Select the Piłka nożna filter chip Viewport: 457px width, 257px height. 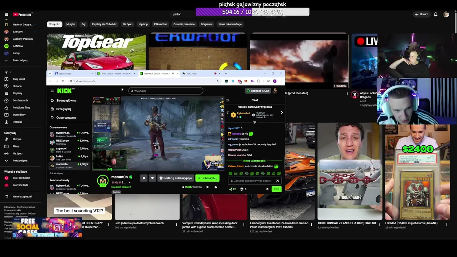pos(161,24)
